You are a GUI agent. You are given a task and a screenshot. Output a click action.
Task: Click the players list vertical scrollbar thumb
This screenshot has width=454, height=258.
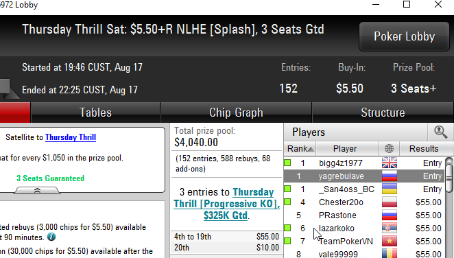(x=449, y=177)
